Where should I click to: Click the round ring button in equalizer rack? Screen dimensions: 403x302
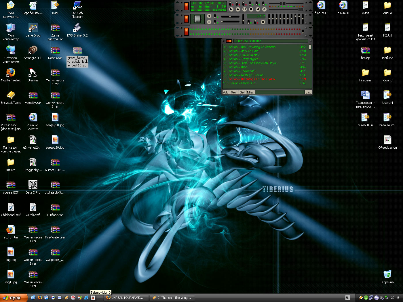263,22
